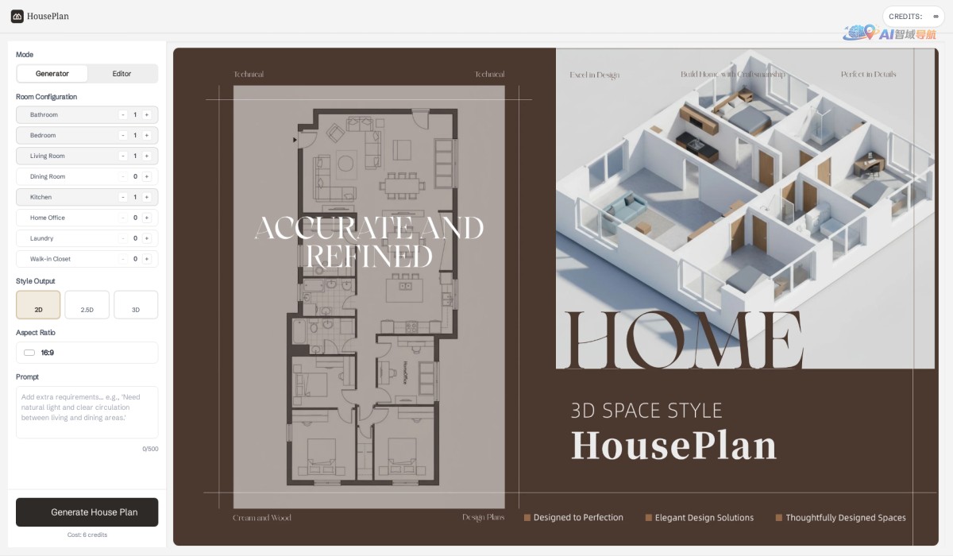Click the HousePlan logo icon
This screenshot has width=953, height=556.
tap(17, 16)
